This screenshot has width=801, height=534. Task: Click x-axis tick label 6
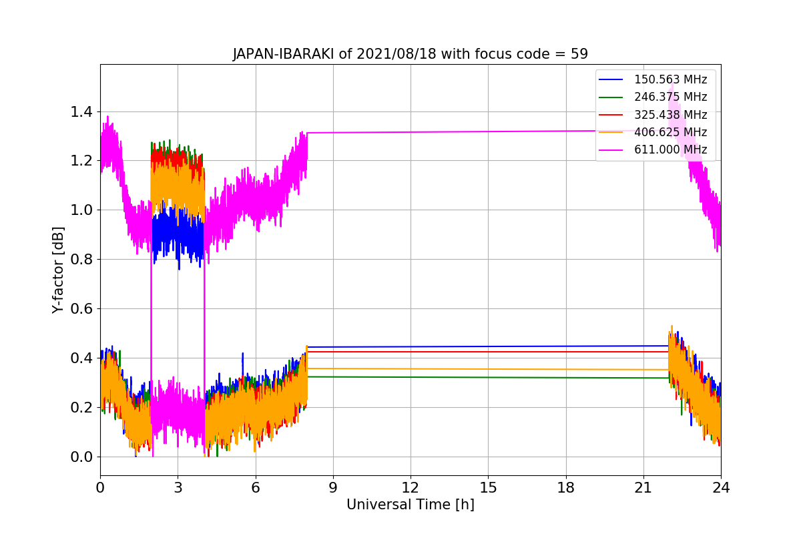[255, 487]
